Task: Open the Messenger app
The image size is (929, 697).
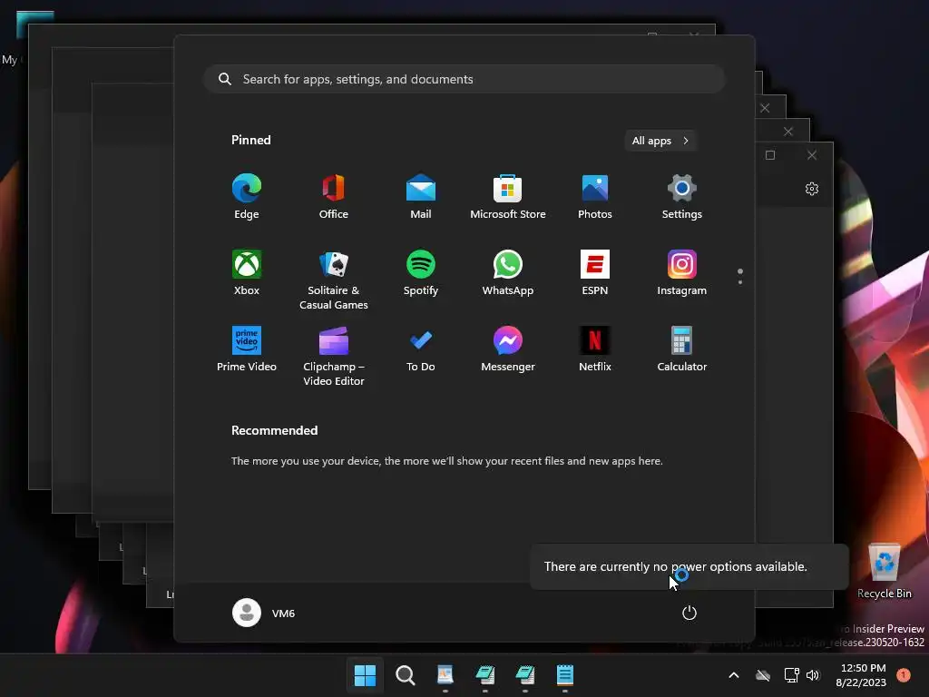Action: [x=508, y=349]
